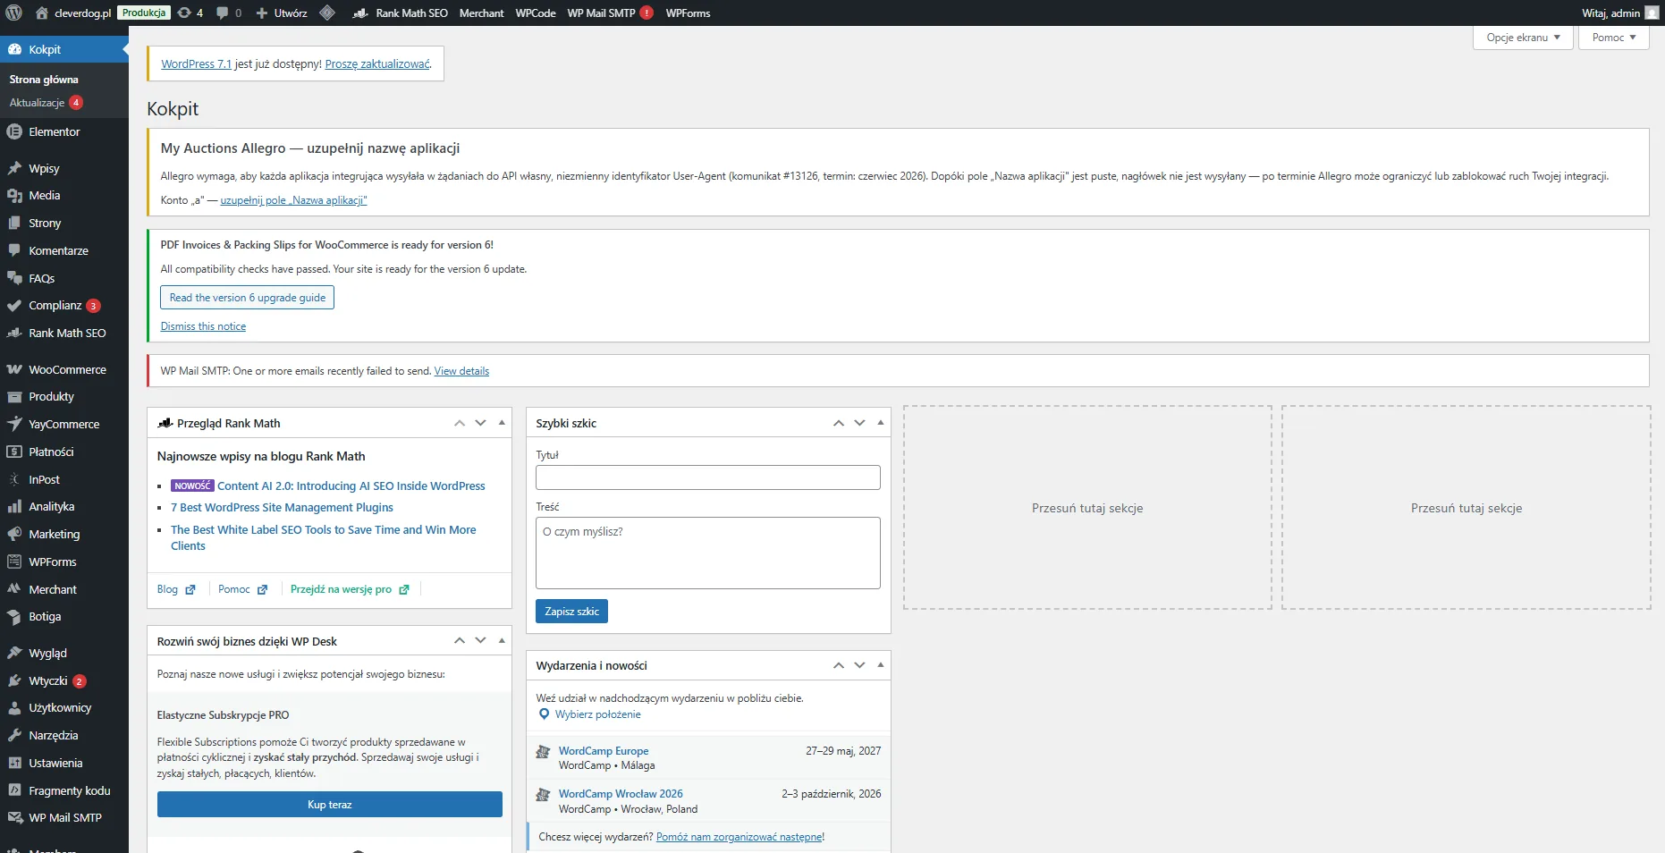Toggle the Wydarzenia i nowości panel
The width and height of the screenshot is (1665, 853).
[881, 665]
